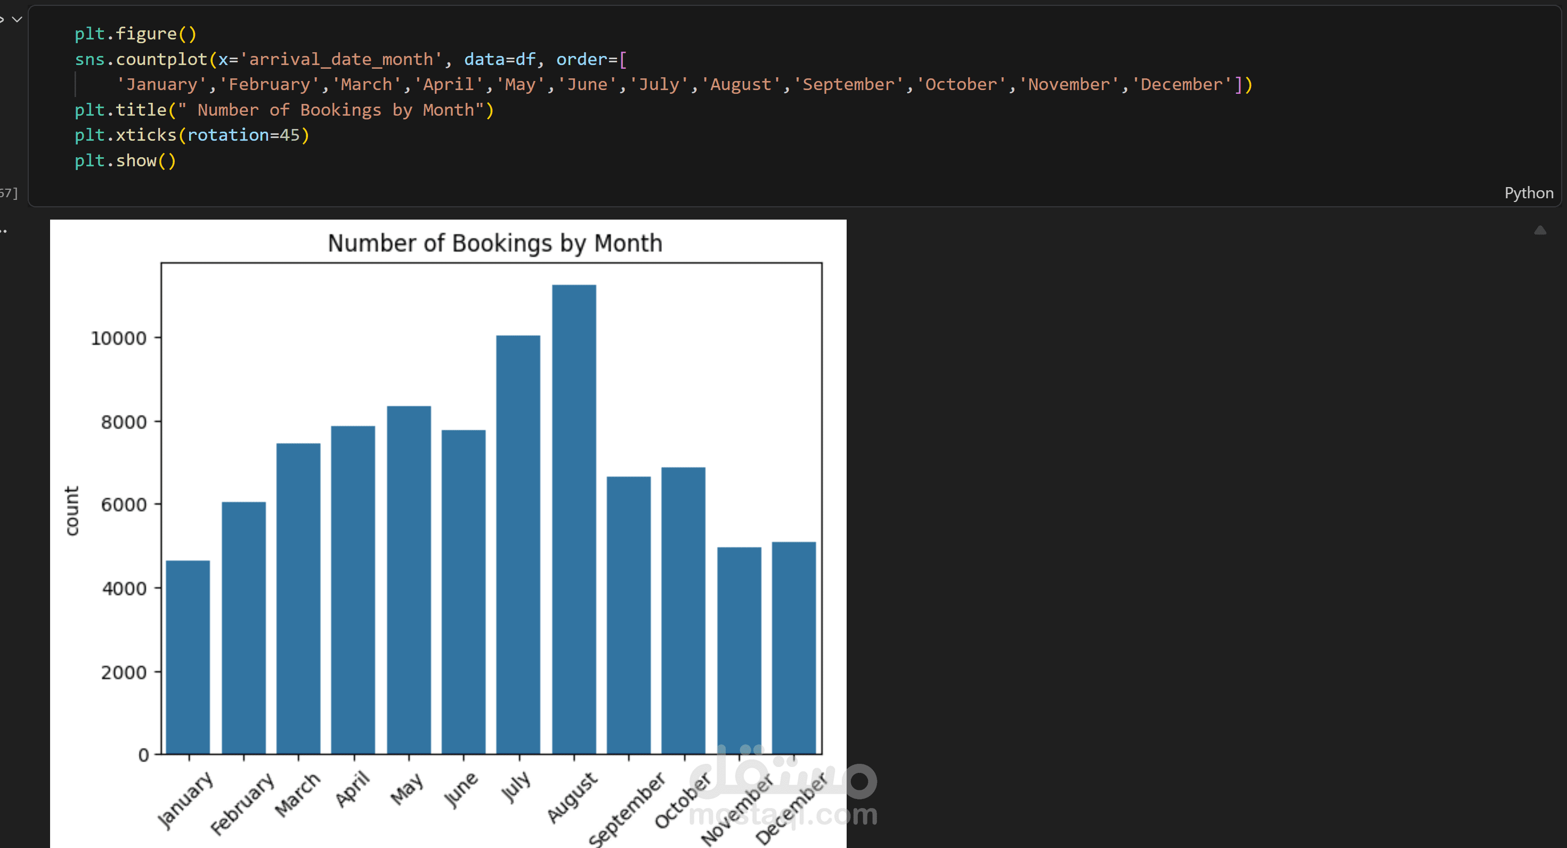Click the chart title Number of Bookings by Month

[494, 244]
